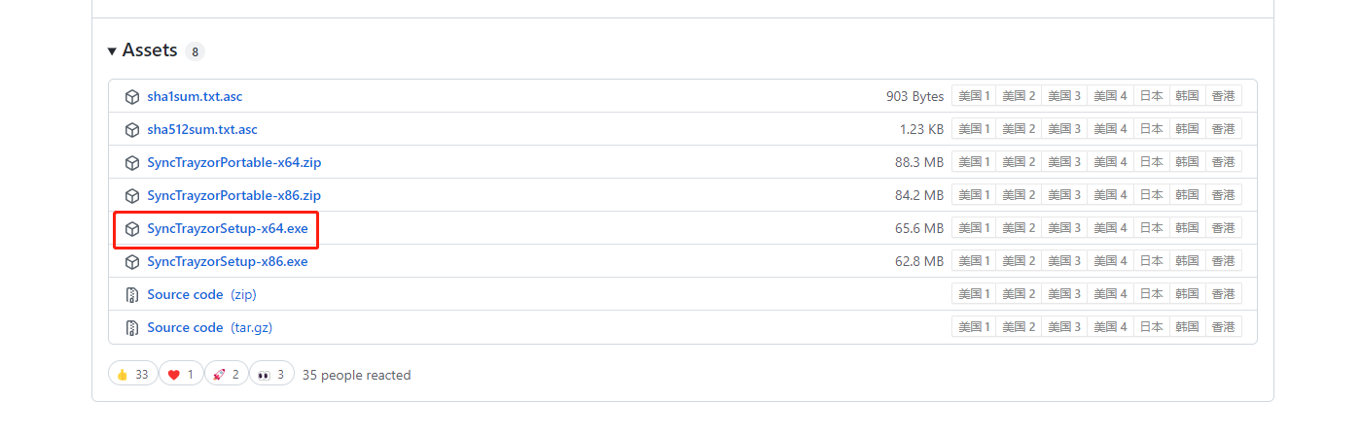Toggle the rocket reaction
Image resolution: width=1361 pixels, height=433 pixels.
coord(226,374)
